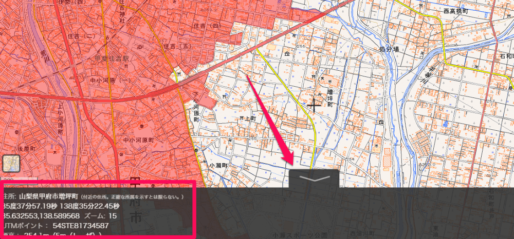Click the UTM point value 54STE81734587

[81, 226]
